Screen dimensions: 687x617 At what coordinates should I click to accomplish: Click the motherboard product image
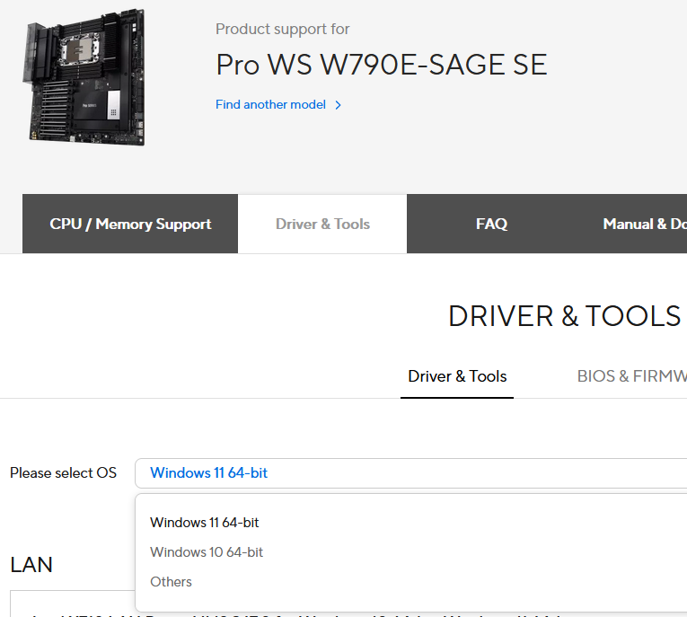[x=84, y=76]
